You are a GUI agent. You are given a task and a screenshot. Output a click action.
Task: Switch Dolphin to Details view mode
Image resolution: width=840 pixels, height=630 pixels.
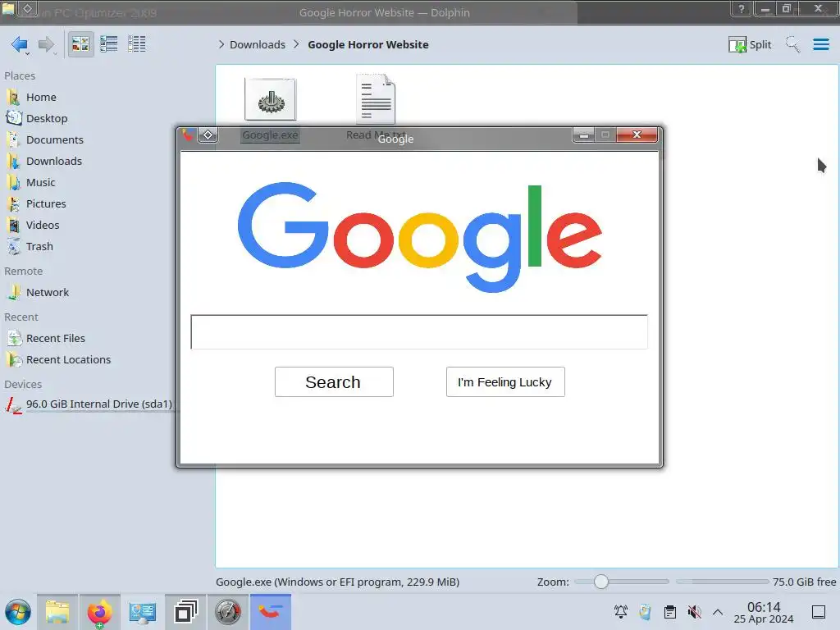(x=137, y=44)
